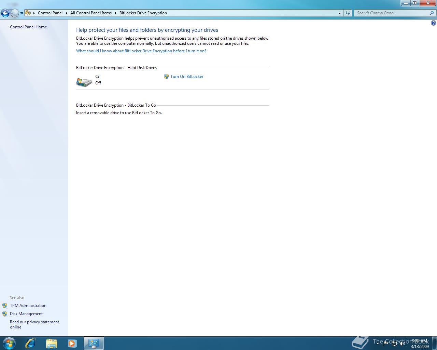Select BitLocker Drive Encryption breadcrumb

click(143, 13)
